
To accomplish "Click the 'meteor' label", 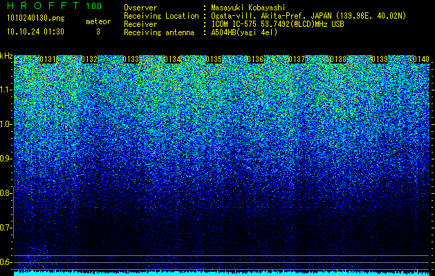I will click(x=98, y=21).
